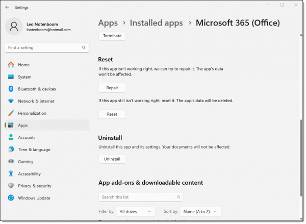Click the Network & internet Wi-Fi icon
The width and height of the screenshot is (306, 224).
click(x=11, y=101)
